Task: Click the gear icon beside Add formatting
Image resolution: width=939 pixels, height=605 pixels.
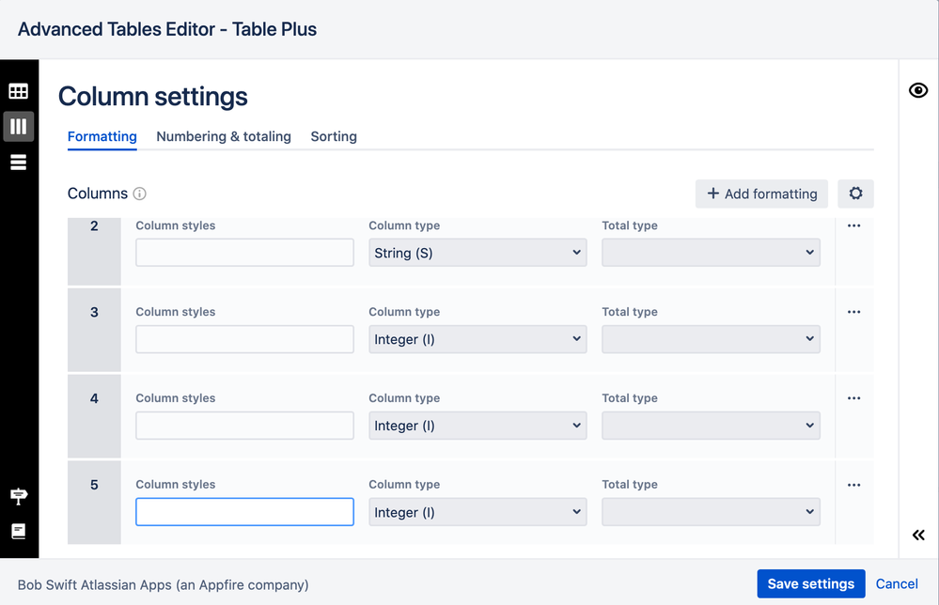Action: tap(855, 194)
